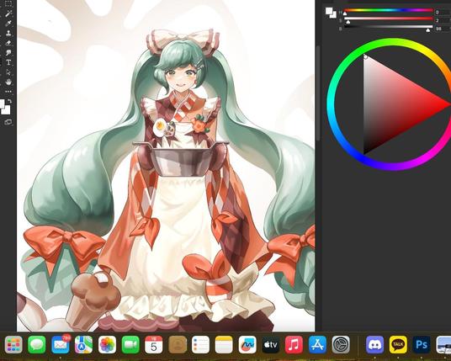Open KakaoTalk from the Dock

click(x=398, y=345)
